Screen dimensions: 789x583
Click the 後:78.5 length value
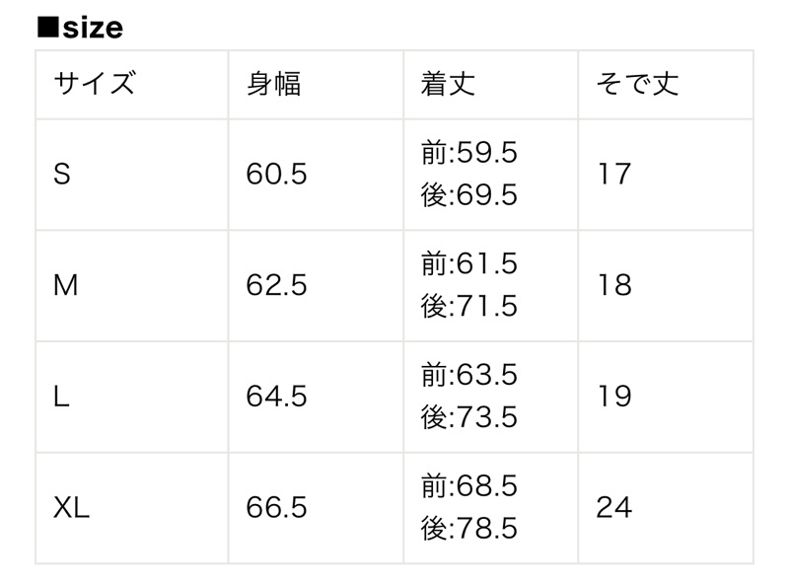click(469, 529)
